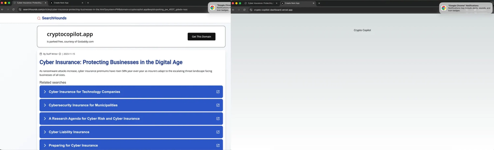The width and height of the screenshot is (494, 150).
Task: Select Create Next App tab in right window
Action: 297,3
